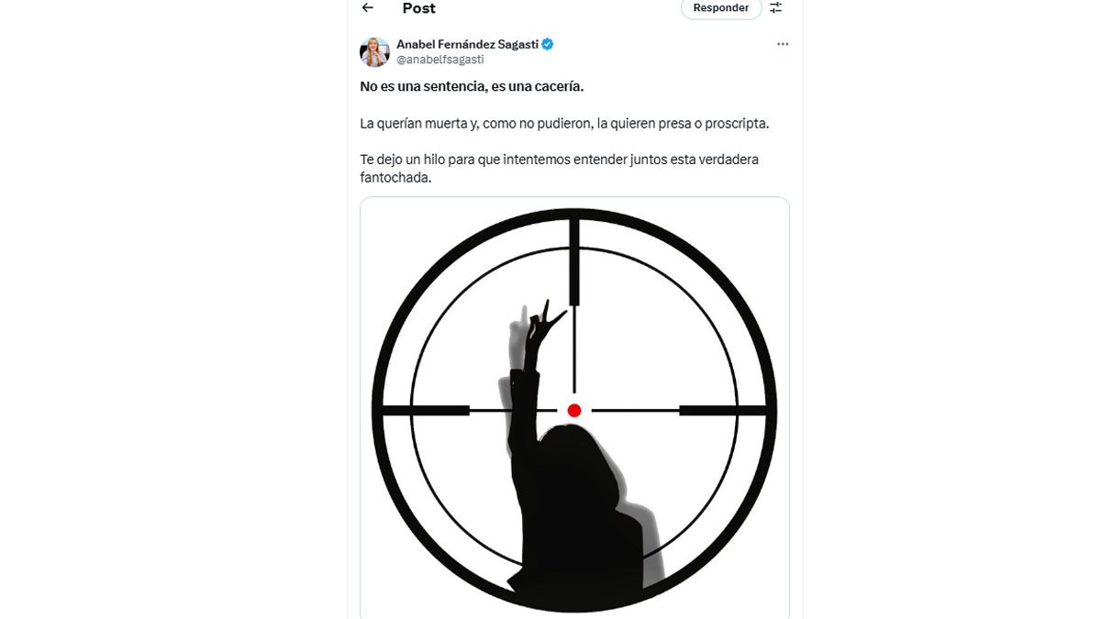Click the sentence starting "Te dejo un hilo"
This screenshot has height=619, width=1101.
[559, 160]
